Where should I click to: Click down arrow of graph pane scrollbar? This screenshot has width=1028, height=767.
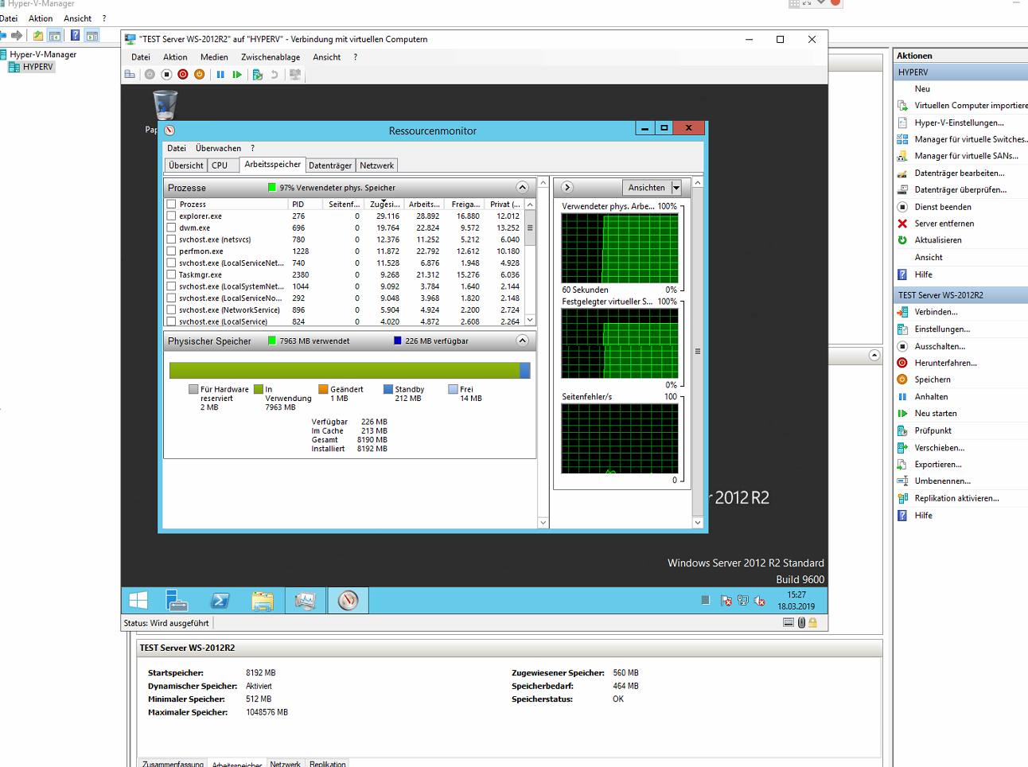point(698,523)
